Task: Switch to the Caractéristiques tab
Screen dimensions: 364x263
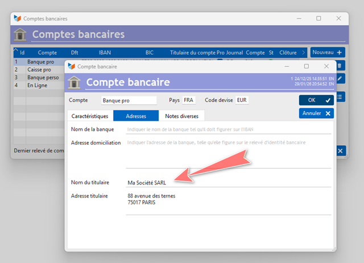Action: 90,116
